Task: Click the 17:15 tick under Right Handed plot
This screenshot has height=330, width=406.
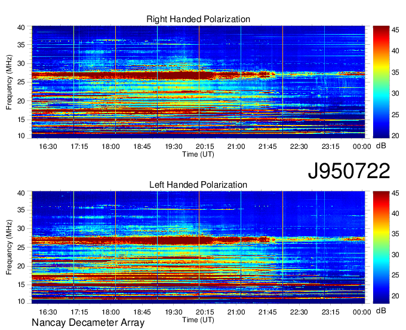Action: pos(79,146)
